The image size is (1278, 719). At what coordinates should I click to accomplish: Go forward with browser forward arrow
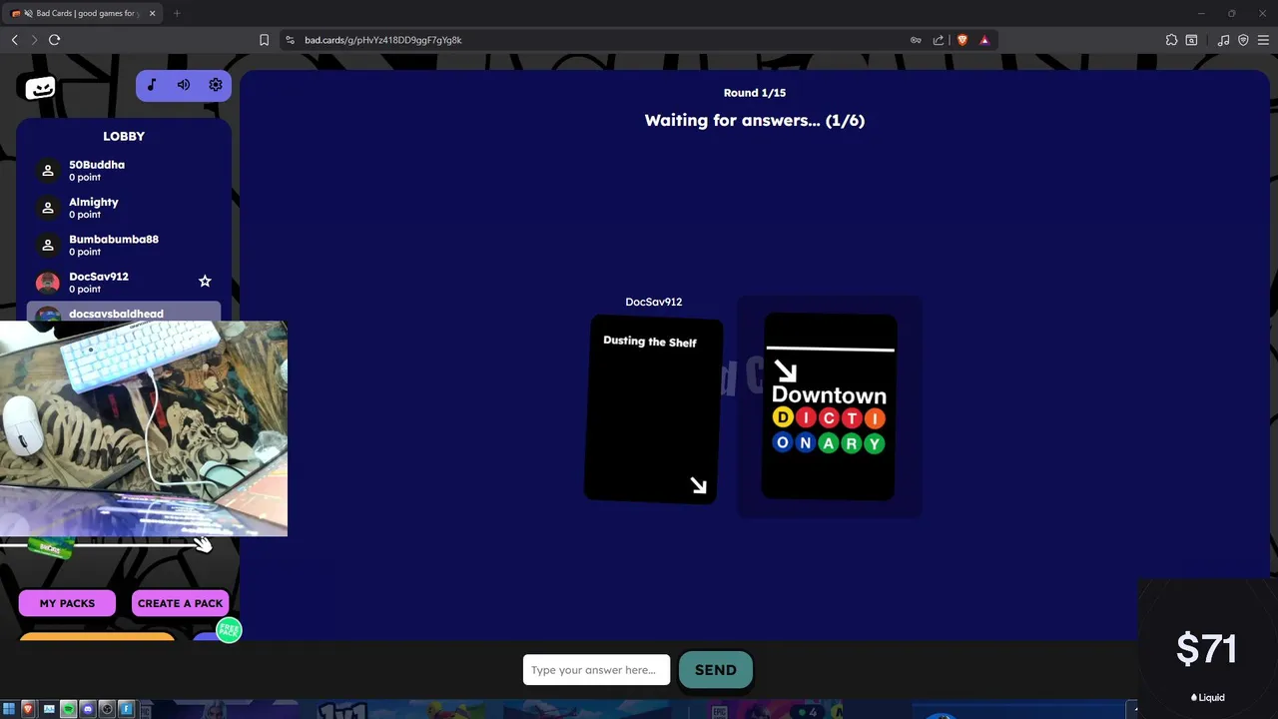[34, 40]
